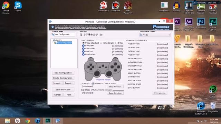Open the HP taskbar icon
221x124 pixels.
[18, 121]
